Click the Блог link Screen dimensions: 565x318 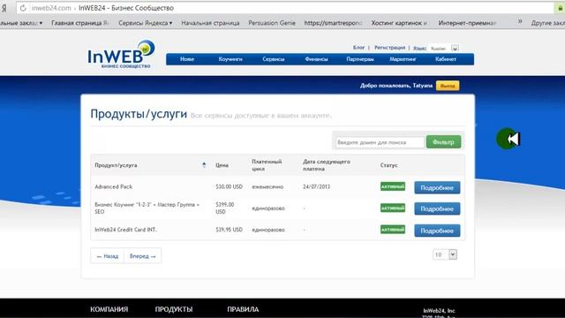[x=358, y=48]
